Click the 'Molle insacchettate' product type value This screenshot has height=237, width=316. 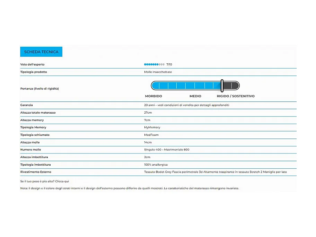point(158,72)
